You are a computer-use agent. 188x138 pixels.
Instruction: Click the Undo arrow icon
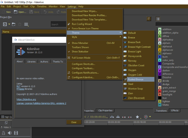coord(45,12)
